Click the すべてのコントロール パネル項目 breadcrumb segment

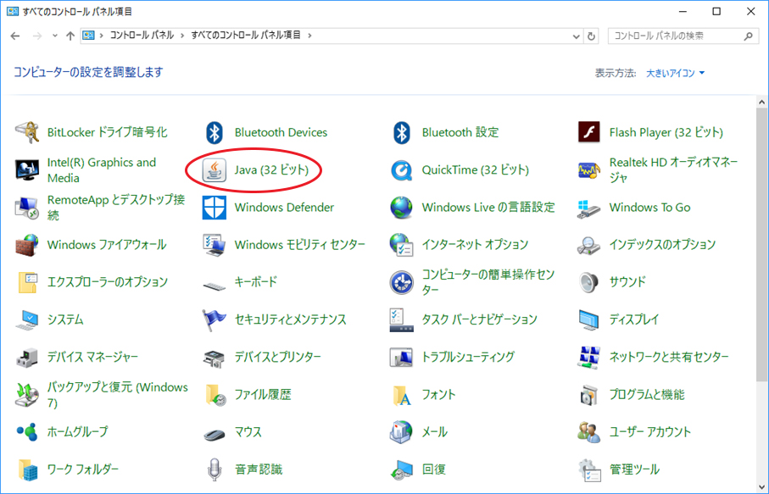click(246, 36)
